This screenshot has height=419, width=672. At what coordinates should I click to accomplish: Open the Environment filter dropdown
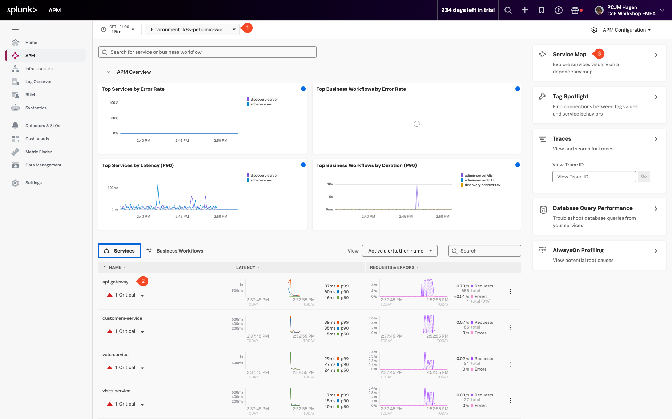click(x=192, y=29)
